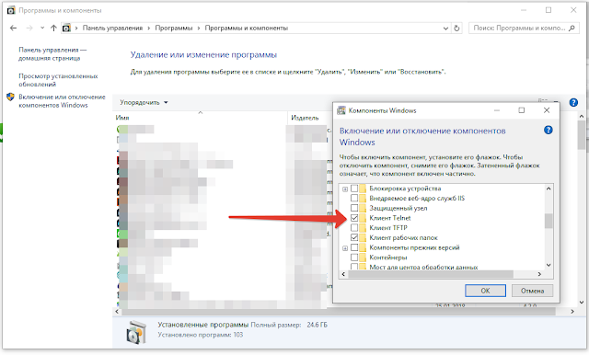Toggle 'Компоненты прежних версий' checkbox
Viewport: 589px width, 355px height.
(354, 247)
